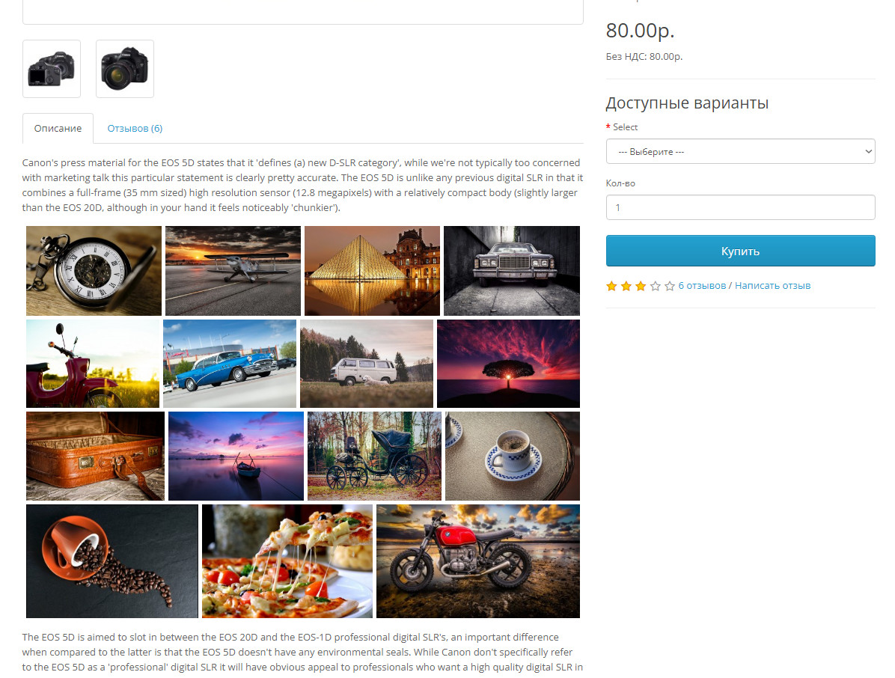Click the glass pyramid photo

click(372, 270)
